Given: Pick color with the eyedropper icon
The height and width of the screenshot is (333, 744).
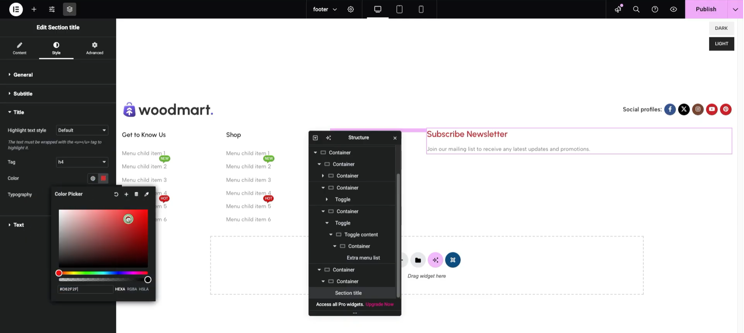Looking at the screenshot, I should tap(147, 194).
